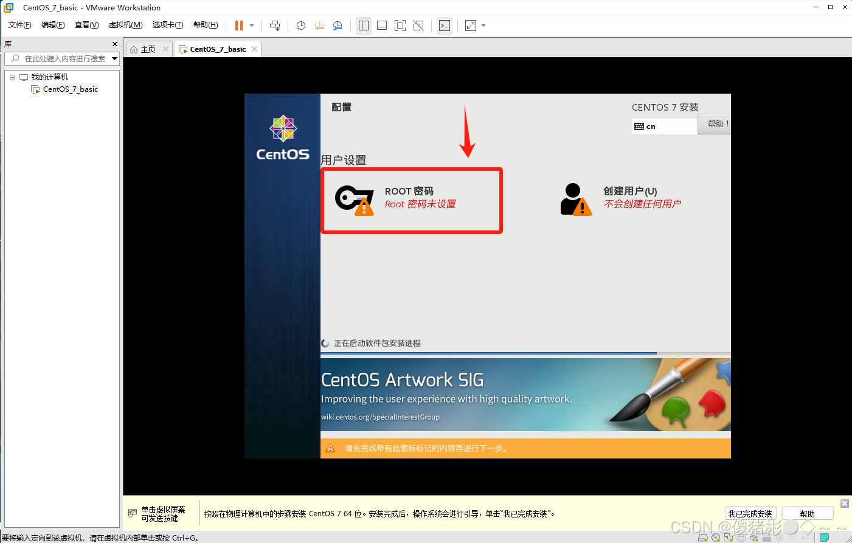
Task: Click the network adapter status icon
Action: [x=728, y=538]
